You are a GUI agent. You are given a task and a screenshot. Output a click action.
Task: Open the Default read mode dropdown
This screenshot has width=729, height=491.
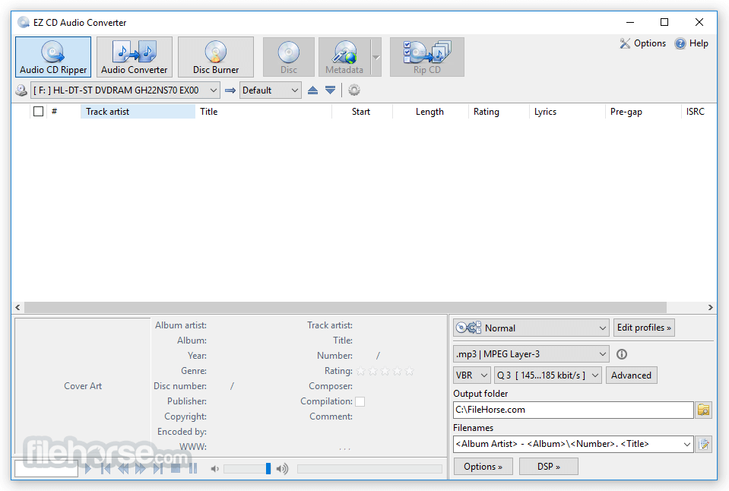click(270, 90)
